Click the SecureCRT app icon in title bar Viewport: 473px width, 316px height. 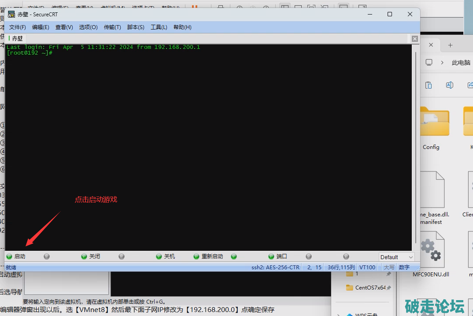[11, 14]
